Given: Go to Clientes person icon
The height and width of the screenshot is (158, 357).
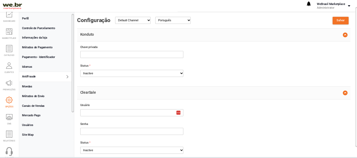Looking at the screenshot, I should point(9,66).
